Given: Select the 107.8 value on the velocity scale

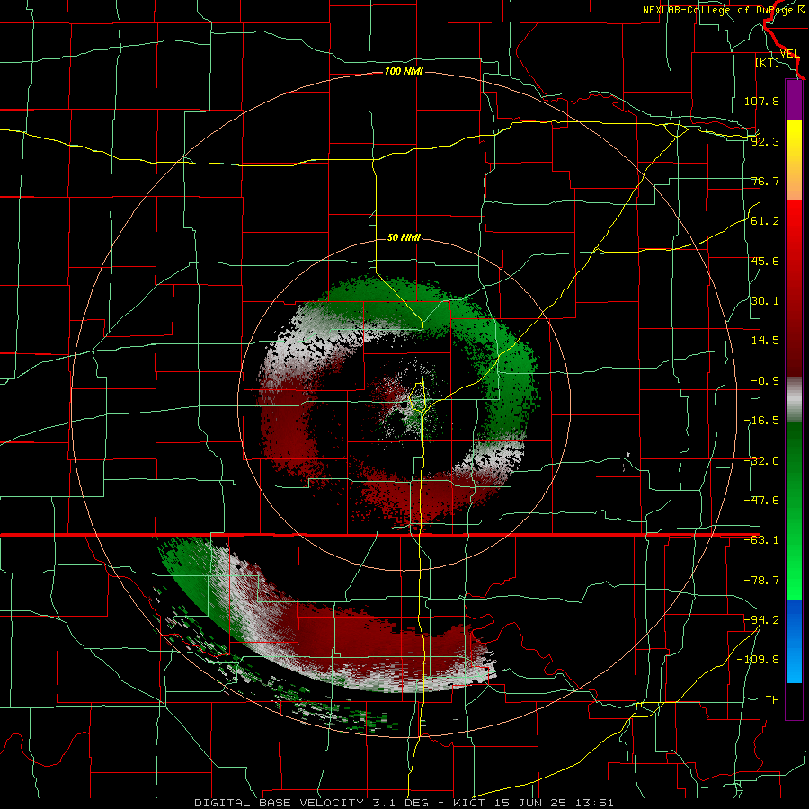Looking at the screenshot, I should coord(761,101).
